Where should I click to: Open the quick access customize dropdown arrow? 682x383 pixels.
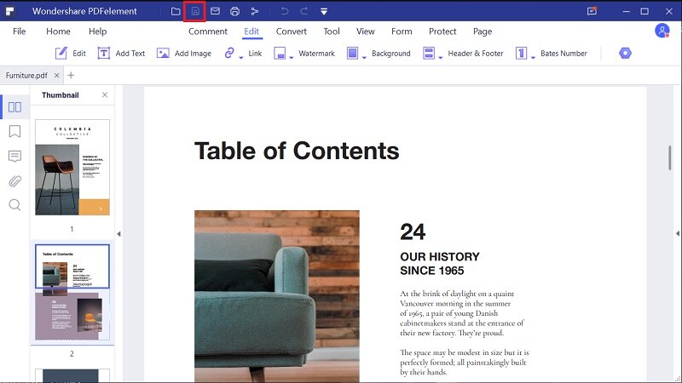(x=324, y=12)
